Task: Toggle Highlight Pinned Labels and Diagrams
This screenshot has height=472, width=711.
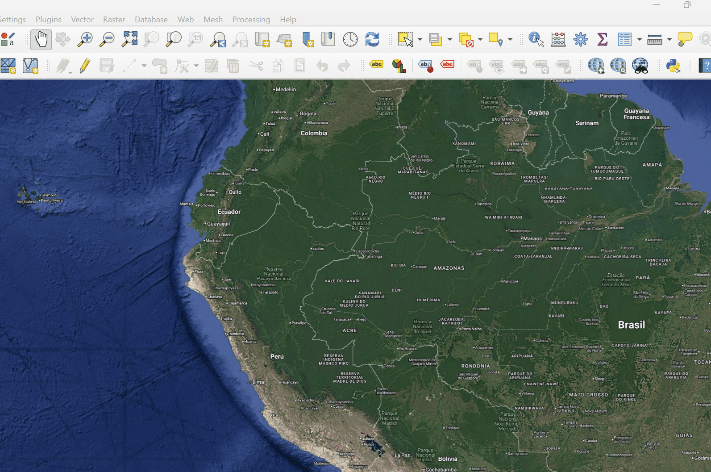Action: click(x=426, y=66)
